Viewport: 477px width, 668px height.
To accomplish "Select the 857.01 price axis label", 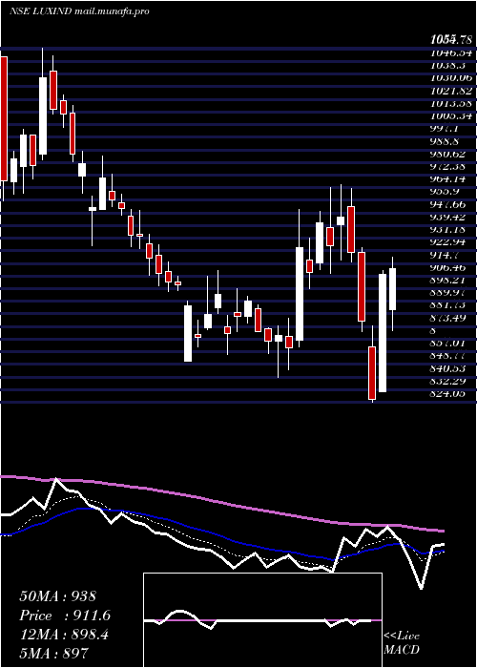I will 448,343.
